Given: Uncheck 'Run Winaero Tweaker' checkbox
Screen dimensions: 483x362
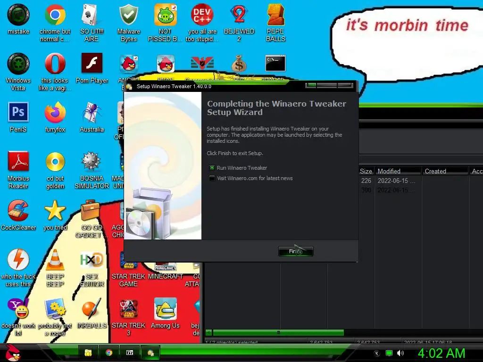Looking at the screenshot, I should [212, 168].
